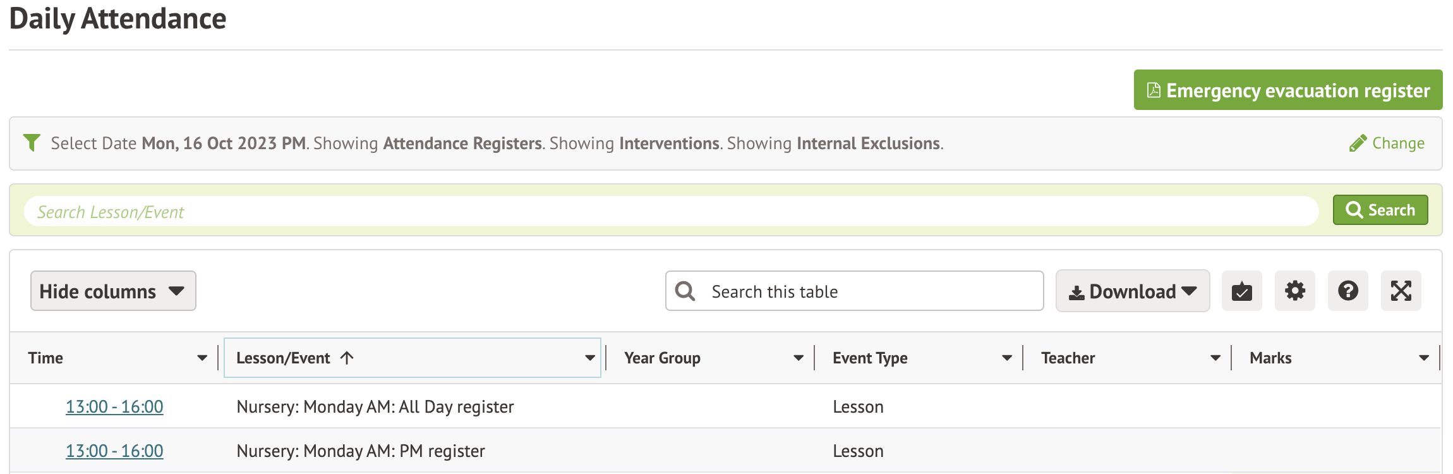This screenshot has height=474, width=1453.
Task: Click the magnifier icon in table search
Action: pos(685,291)
